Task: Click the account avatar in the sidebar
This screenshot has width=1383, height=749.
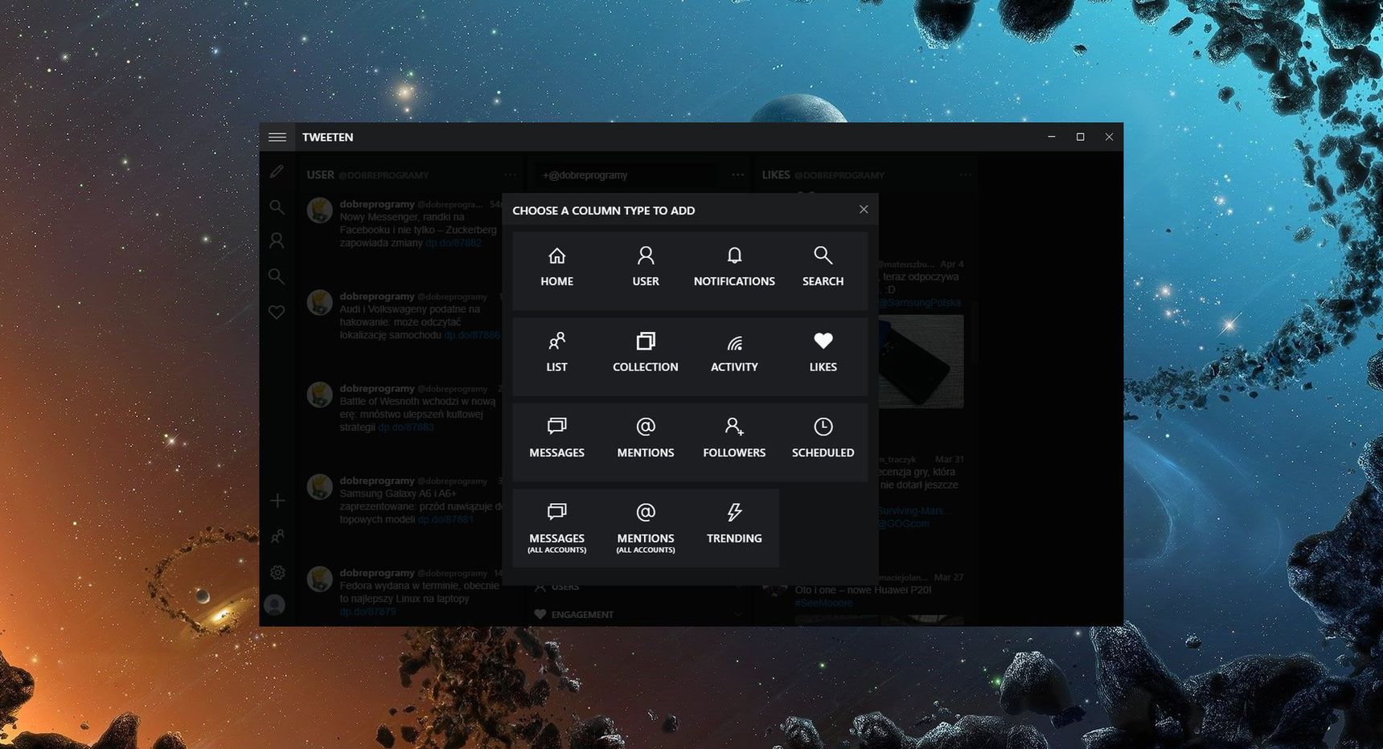Action: click(275, 604)
